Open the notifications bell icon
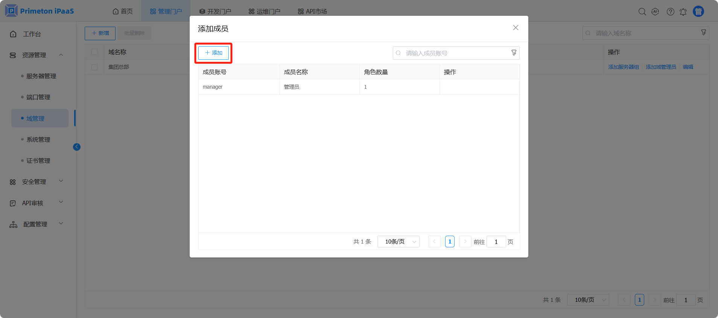Image resolution: width=718 pixels, height=318 pixels. coord(683,12)
